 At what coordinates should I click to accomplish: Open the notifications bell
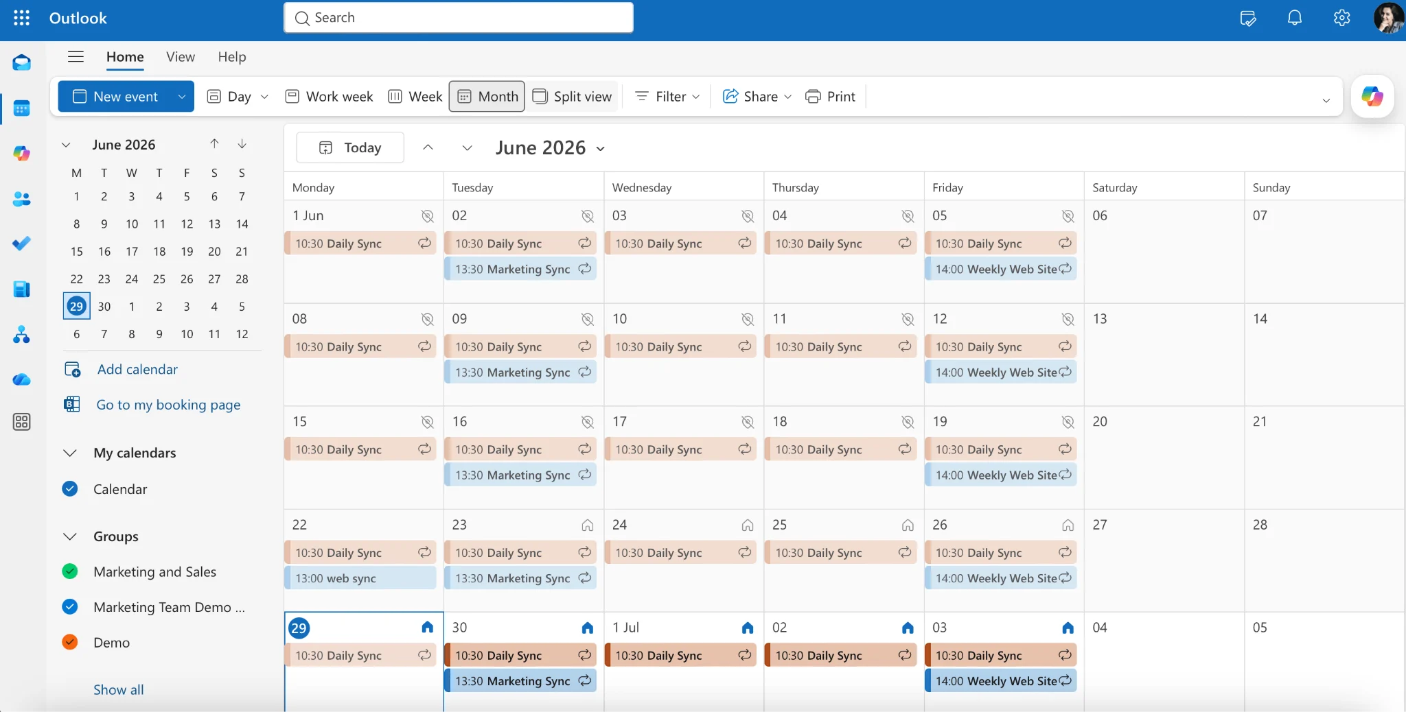[1295, 18]
